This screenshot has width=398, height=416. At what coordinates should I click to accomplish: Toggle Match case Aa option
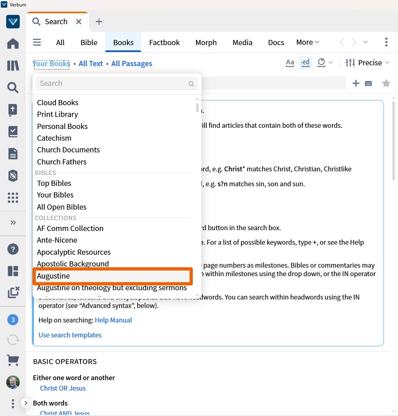click(290, 63)
